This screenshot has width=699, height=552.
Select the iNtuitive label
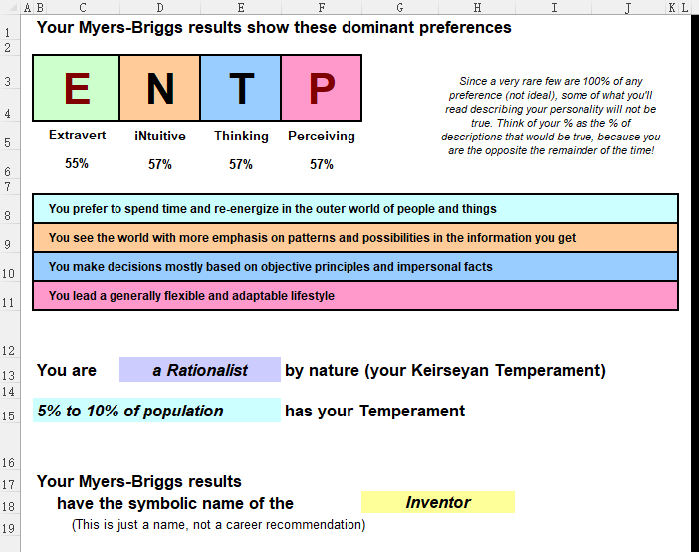pyautogui.click(x=160, y=136)
